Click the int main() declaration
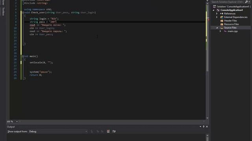Image resolution: width=252 pixels, height=141 pixels. 31,56
